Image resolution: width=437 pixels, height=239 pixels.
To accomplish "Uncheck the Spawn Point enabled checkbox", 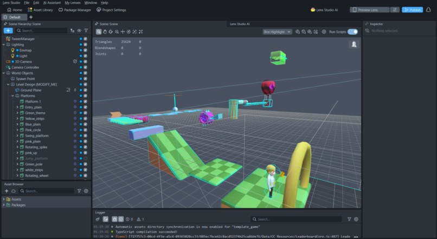I will click(86, 79).
